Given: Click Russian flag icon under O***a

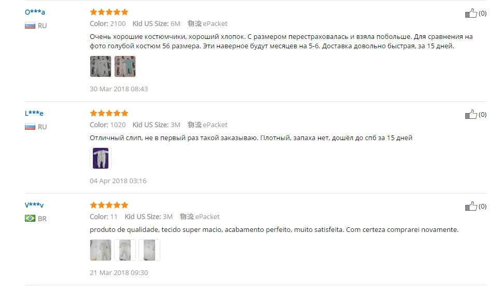Looking at the screenshot, I should [30, 26].
